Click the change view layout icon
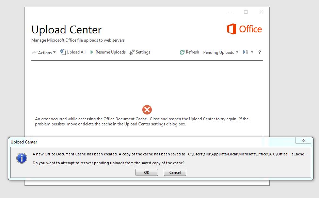Image resolution: width=319 pixels, height=198 pixels. pos(245,52)
